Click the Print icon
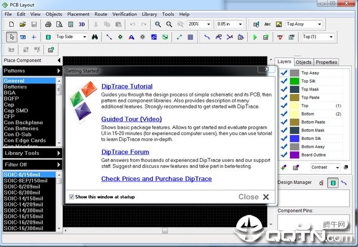Screen dimensions: 358x247 (48, 24)
